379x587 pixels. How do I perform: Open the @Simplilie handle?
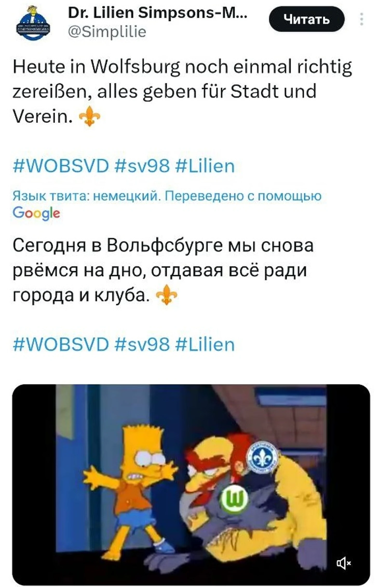tap(107, 32)
